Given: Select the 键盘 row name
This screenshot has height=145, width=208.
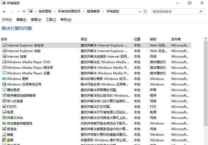Looking at the screenshot, I should [10, 135].
